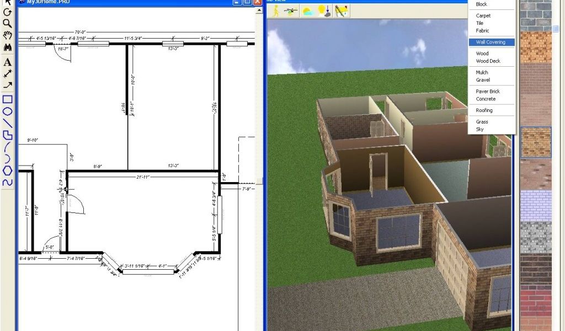Select the rotate tool in left toolbar
The width and height of the screenshot is (565, 331).
(8, 12)
